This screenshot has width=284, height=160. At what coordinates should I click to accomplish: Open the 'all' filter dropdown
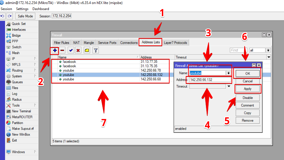(268, 50)
